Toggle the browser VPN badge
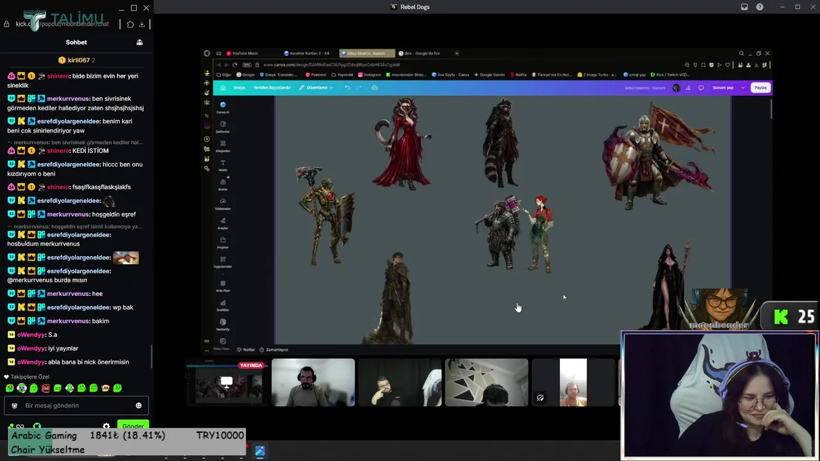The image size is (820, 461). (247, 65)
